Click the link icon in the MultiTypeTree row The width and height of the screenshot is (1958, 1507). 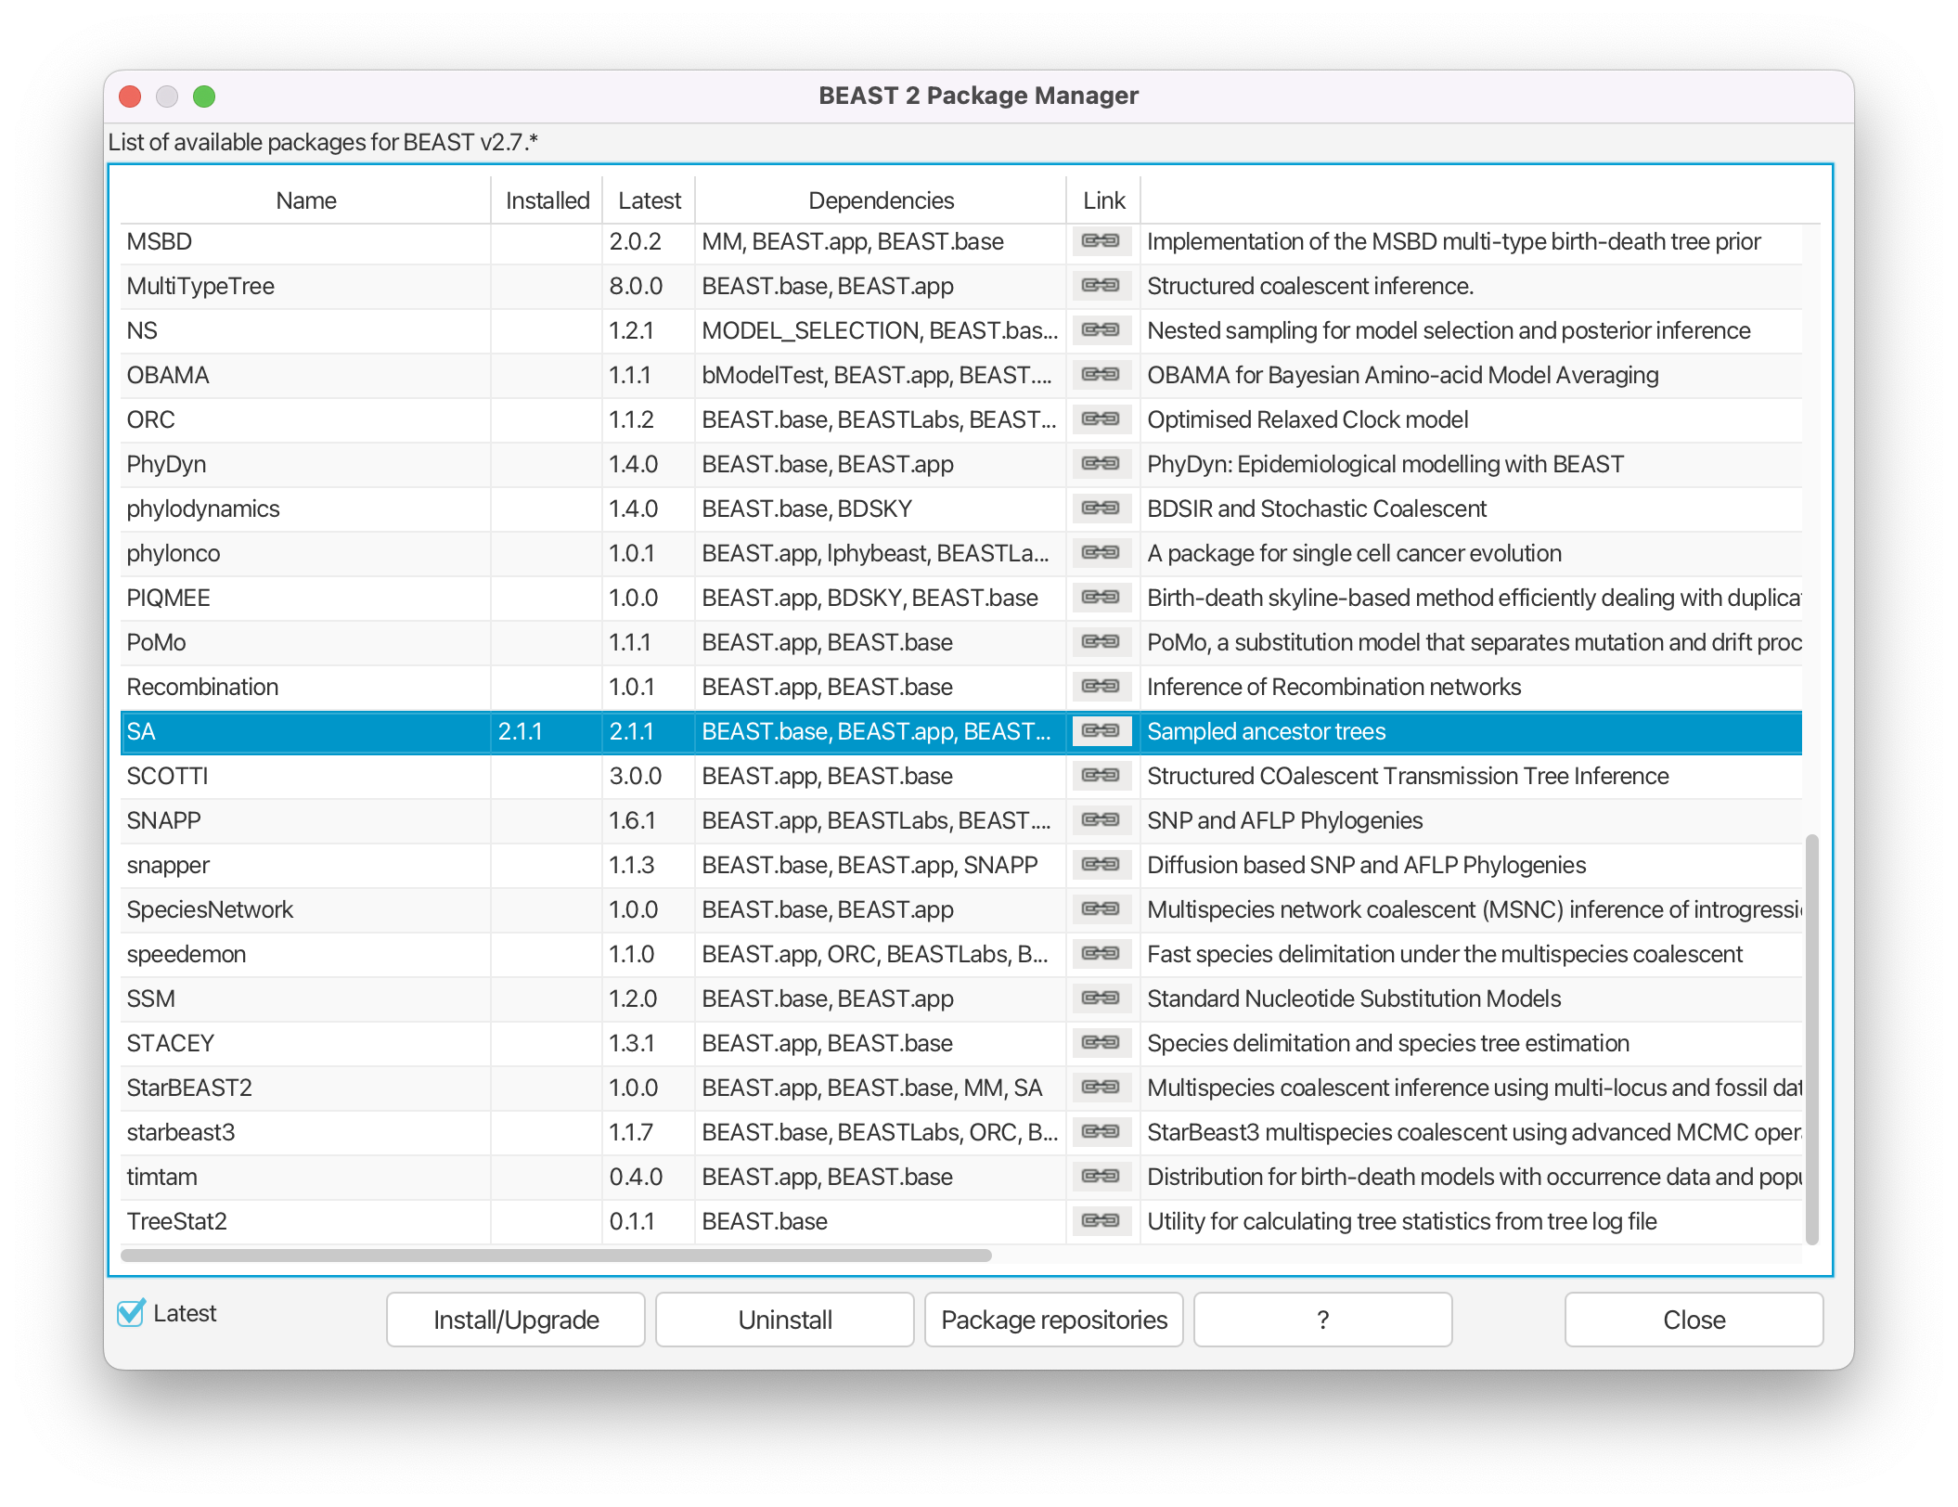pos(1101,286)
